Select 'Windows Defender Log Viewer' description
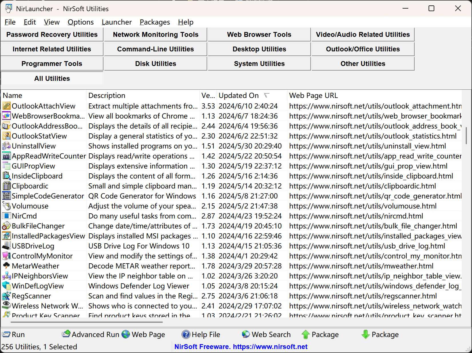Image resolution: width=472 pixels, height=353 pixels. click(139, 286)
